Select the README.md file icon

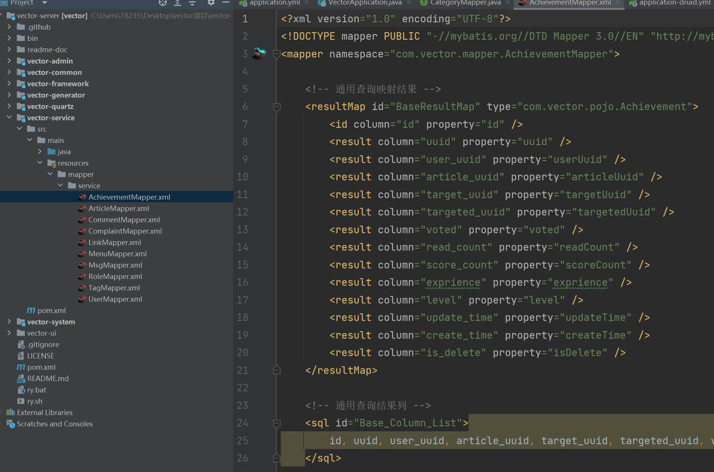(x=21, y=378)
